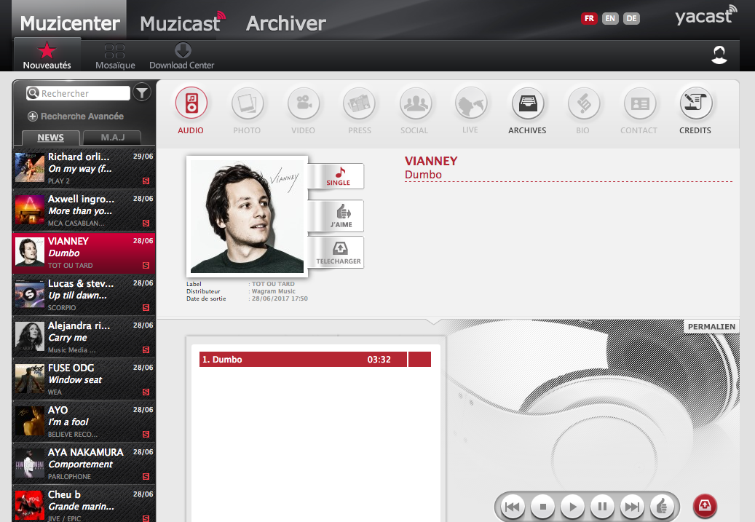Open the Download Center toolbar icon
The height and width of the screenshot is (522, 755).
(x=182, y=51)
